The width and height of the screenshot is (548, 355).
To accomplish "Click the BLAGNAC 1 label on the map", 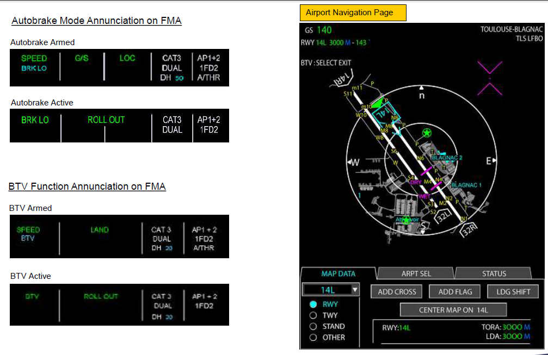I will pos(466,185).
